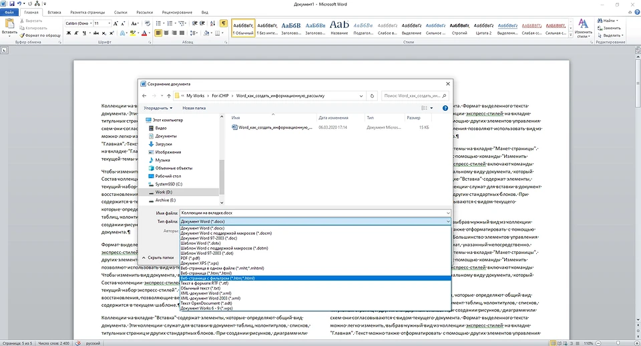
Task: Open the file name field dropdown arrow
Action: coord(447,212)
